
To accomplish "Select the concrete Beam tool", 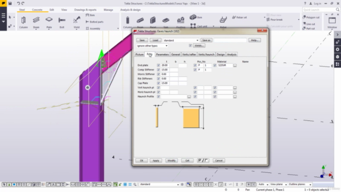I will 140,22.
